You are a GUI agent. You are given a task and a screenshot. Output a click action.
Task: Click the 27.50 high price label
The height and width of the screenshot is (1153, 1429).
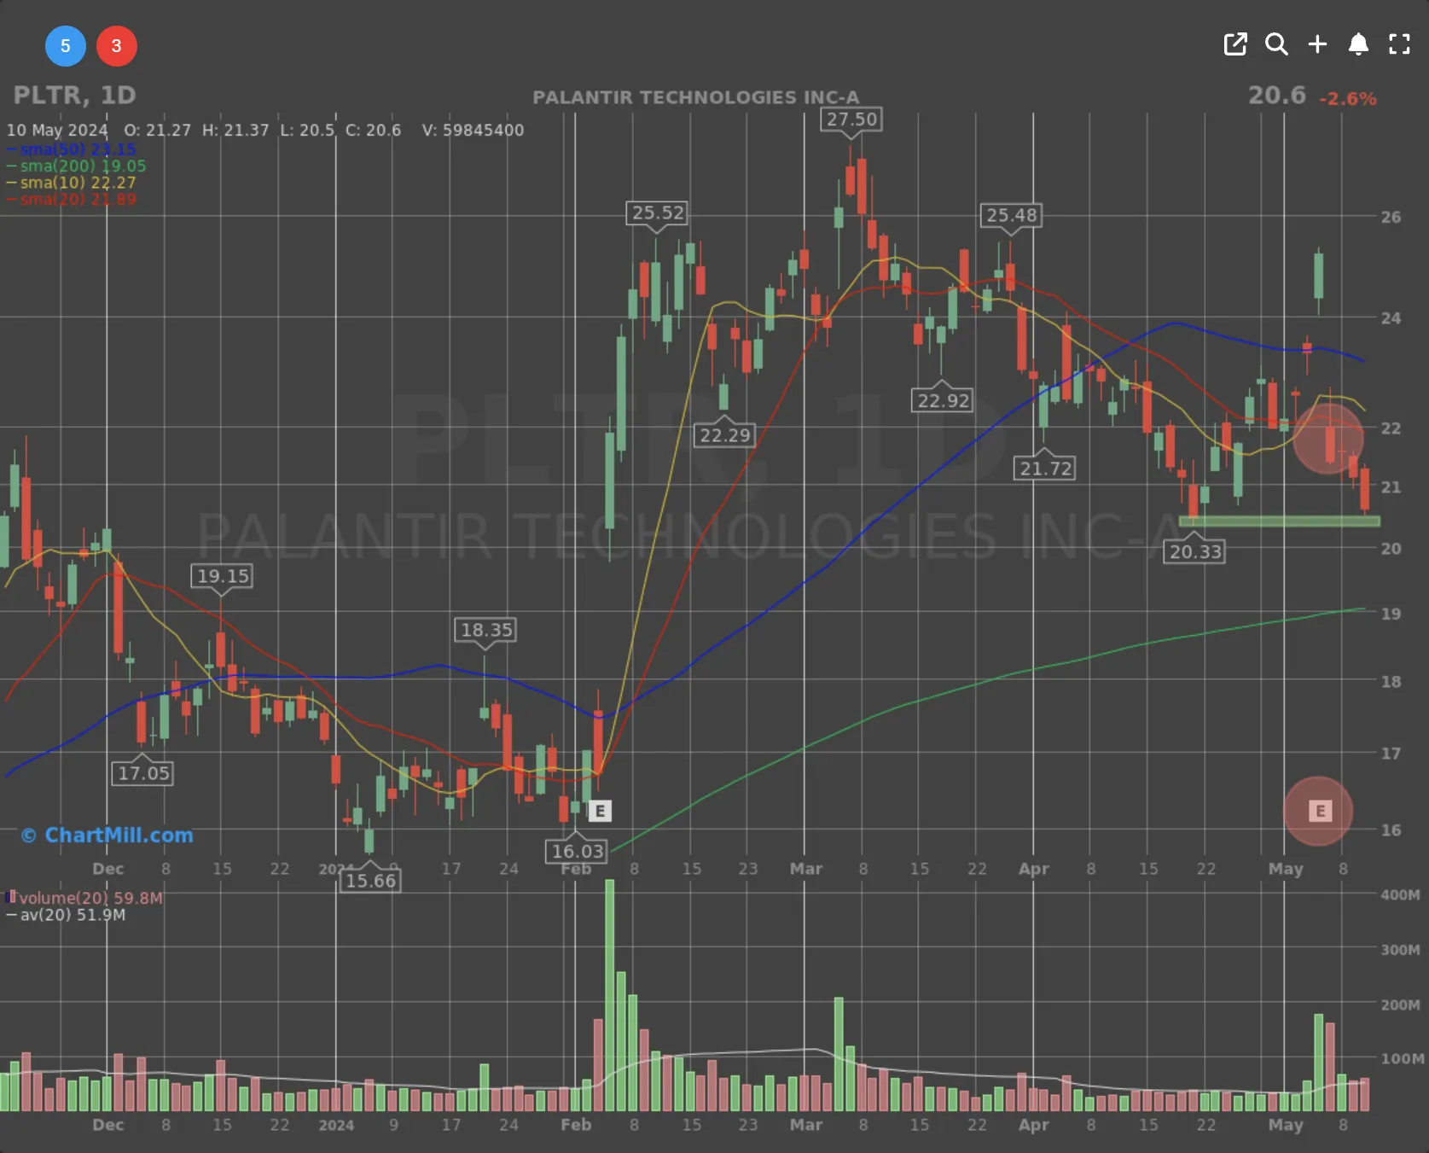851,119
